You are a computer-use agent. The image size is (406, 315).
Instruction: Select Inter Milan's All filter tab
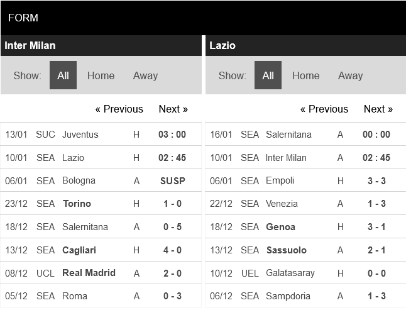63,75
